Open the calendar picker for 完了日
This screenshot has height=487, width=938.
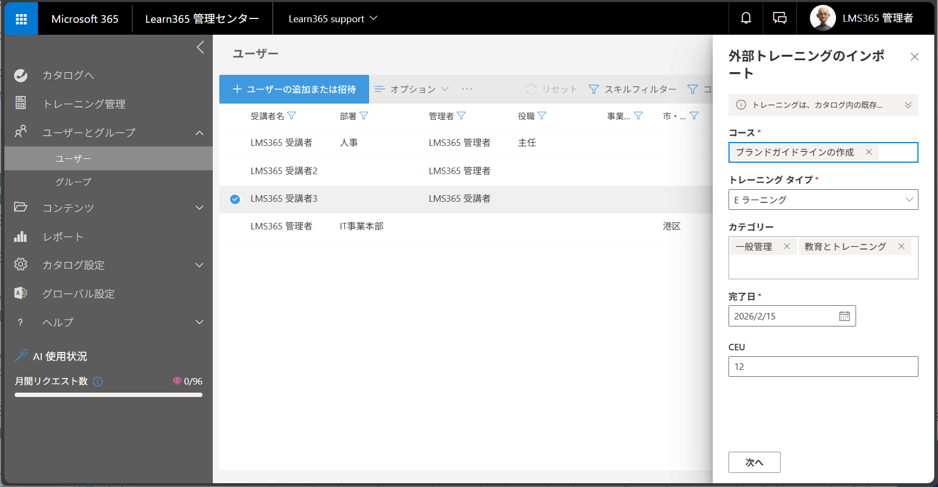[x=845, y=316]
